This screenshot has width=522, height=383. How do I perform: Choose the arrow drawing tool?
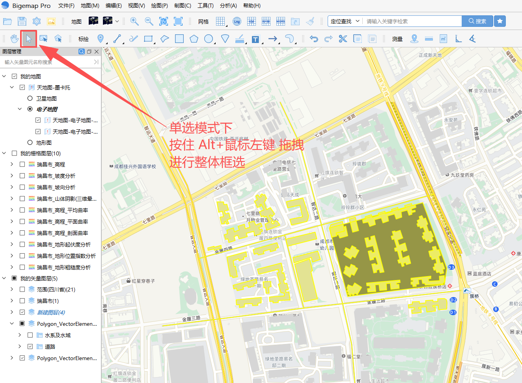[x=272, y=39]
